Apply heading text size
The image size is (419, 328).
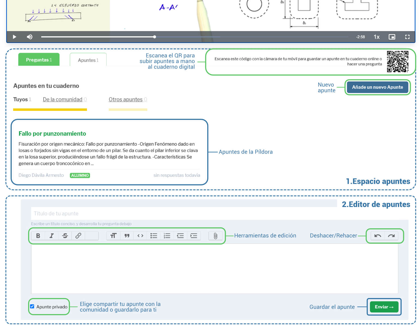[x=113, y=236]
